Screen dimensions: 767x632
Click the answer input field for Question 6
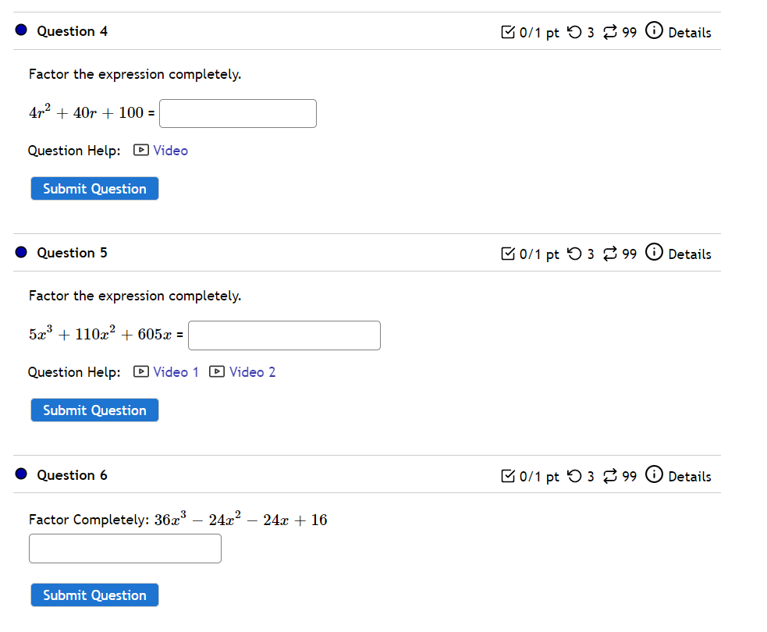pos(125,549)
